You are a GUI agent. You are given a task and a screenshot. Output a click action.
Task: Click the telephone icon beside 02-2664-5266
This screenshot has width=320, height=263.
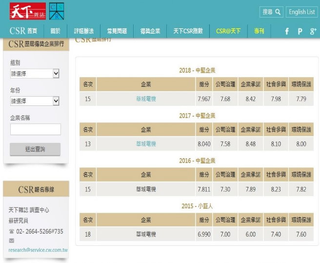(12, 231)
